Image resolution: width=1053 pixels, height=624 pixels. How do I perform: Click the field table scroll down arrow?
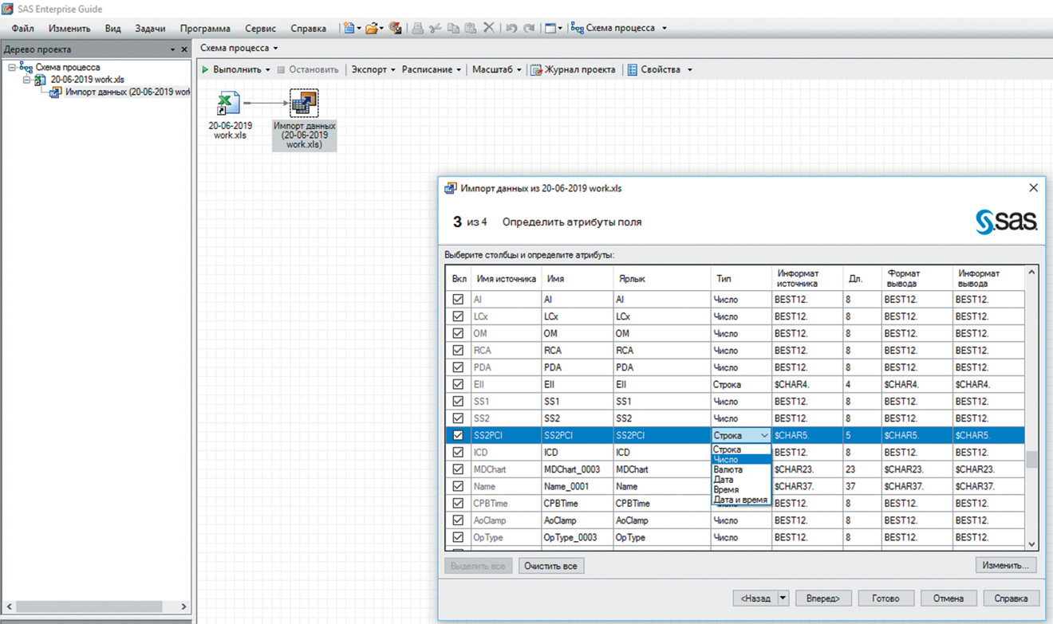pos(1031,544)
